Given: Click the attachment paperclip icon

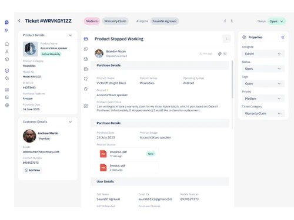Looking at the screenshot, I should pyautogui.click(x=220, y=54).
